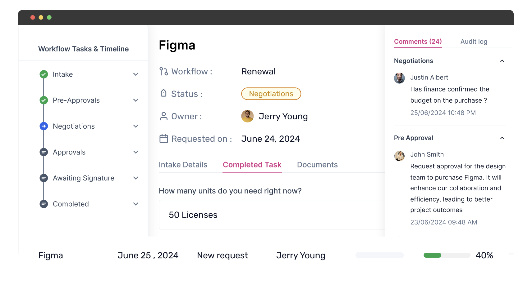Click the empty grey progress bar
The width and height of the screenshot is (532, 284).
pos(379,255)
